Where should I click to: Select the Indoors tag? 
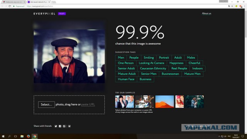198,68
